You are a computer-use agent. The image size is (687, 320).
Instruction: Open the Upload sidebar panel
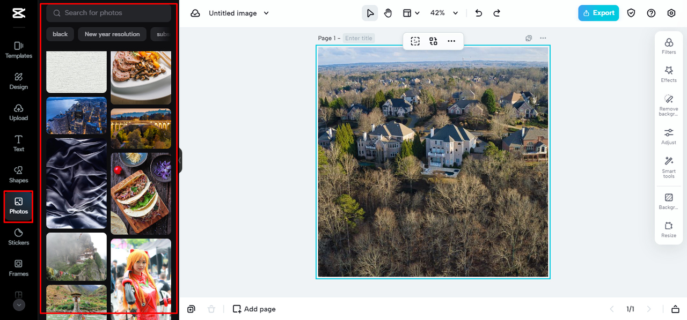click(18, 112)
